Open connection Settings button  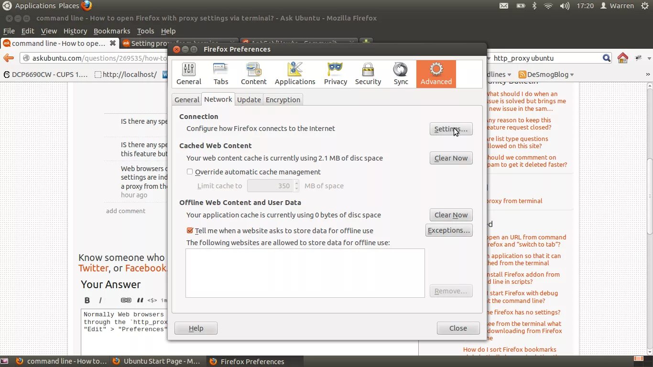(451, 129)
